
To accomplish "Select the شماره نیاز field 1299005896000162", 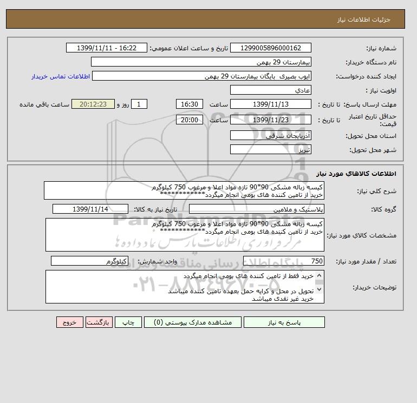I will click(270, 48).
